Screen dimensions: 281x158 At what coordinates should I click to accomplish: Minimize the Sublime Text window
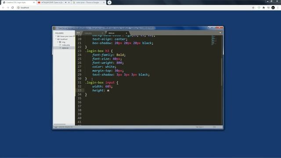pos(209,28)
